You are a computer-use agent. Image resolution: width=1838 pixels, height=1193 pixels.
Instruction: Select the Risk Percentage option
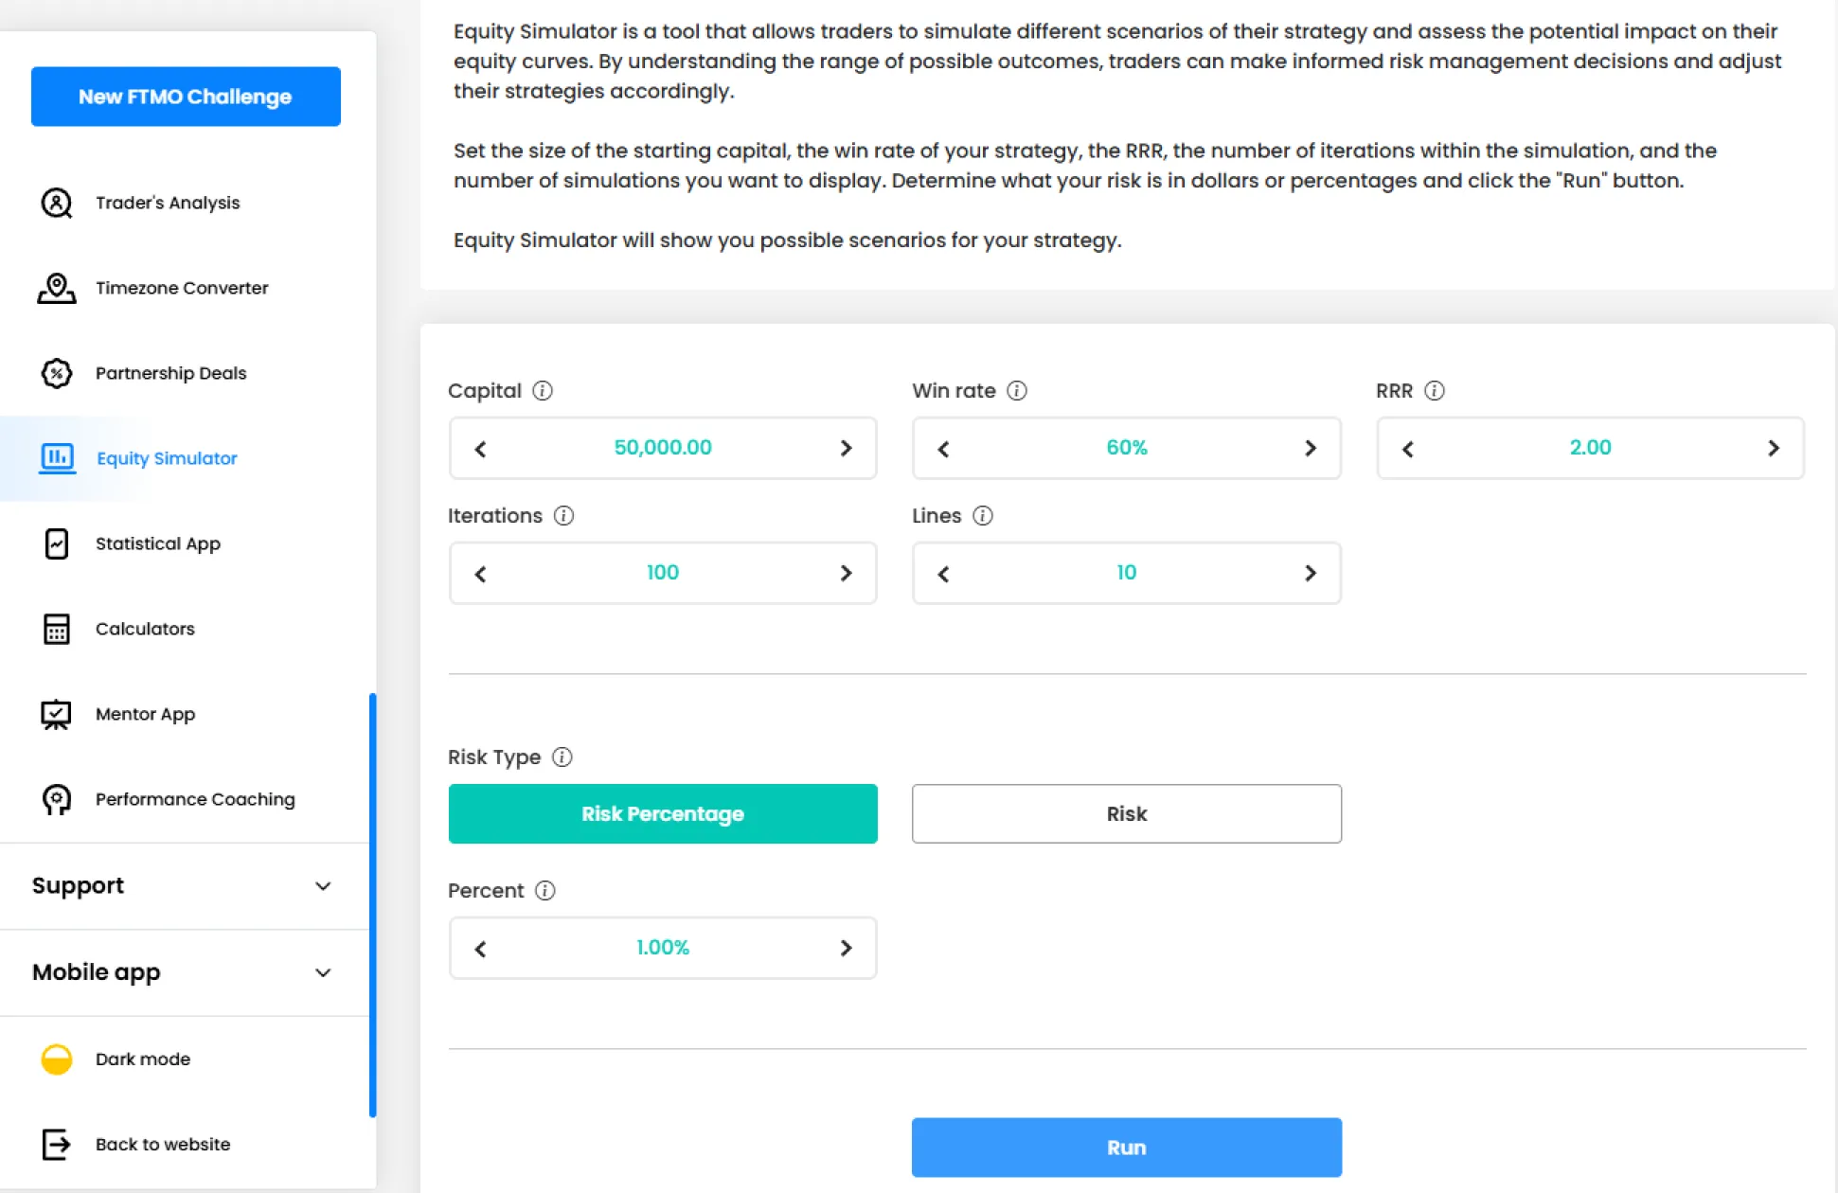pyautogui.click(x=663, y=813)
